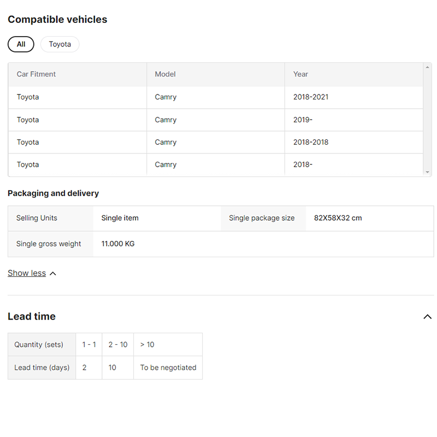Click the 82X58X32 cm package size value
437x437 pixels.
coord(338,218)
